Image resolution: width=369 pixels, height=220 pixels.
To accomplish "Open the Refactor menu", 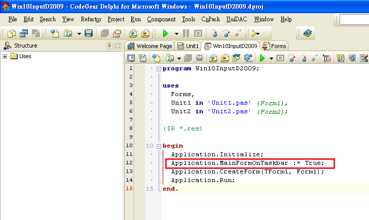I will click(x=91, y=19).
